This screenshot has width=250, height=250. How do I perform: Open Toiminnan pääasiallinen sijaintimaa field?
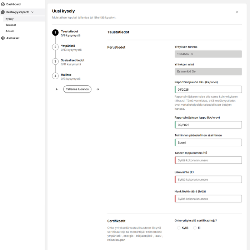208,142
